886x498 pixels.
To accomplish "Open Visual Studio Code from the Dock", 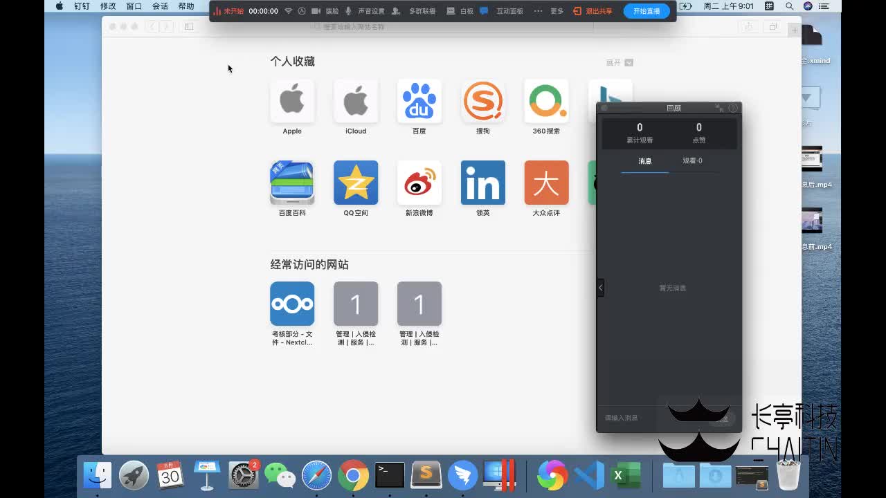I will (590, 475).
